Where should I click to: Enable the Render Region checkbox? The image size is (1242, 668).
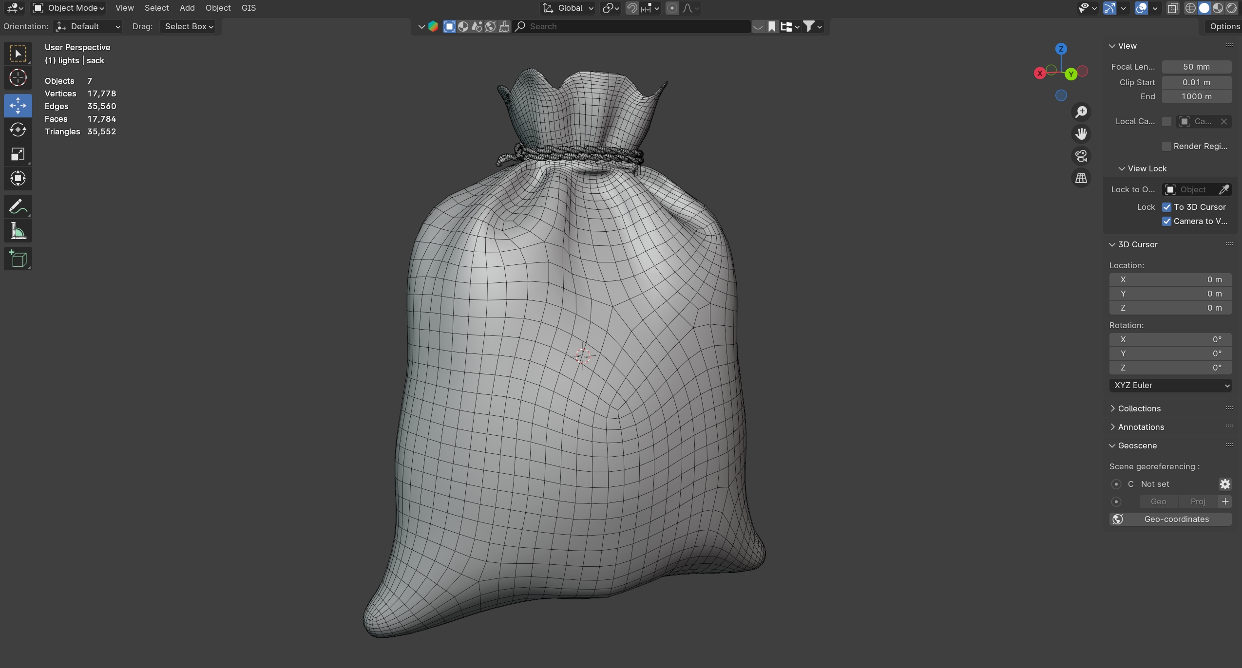pos(1166,146)
